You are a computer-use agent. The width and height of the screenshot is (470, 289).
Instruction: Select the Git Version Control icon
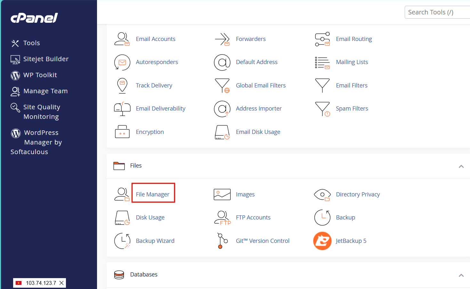[x=222, y=241]
